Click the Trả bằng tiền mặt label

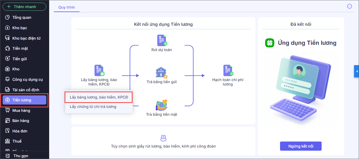pyautogui.click(x=162, y=114)
